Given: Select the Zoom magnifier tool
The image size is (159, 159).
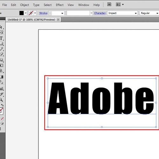Looking at the screenshot, I should (2, 100).
